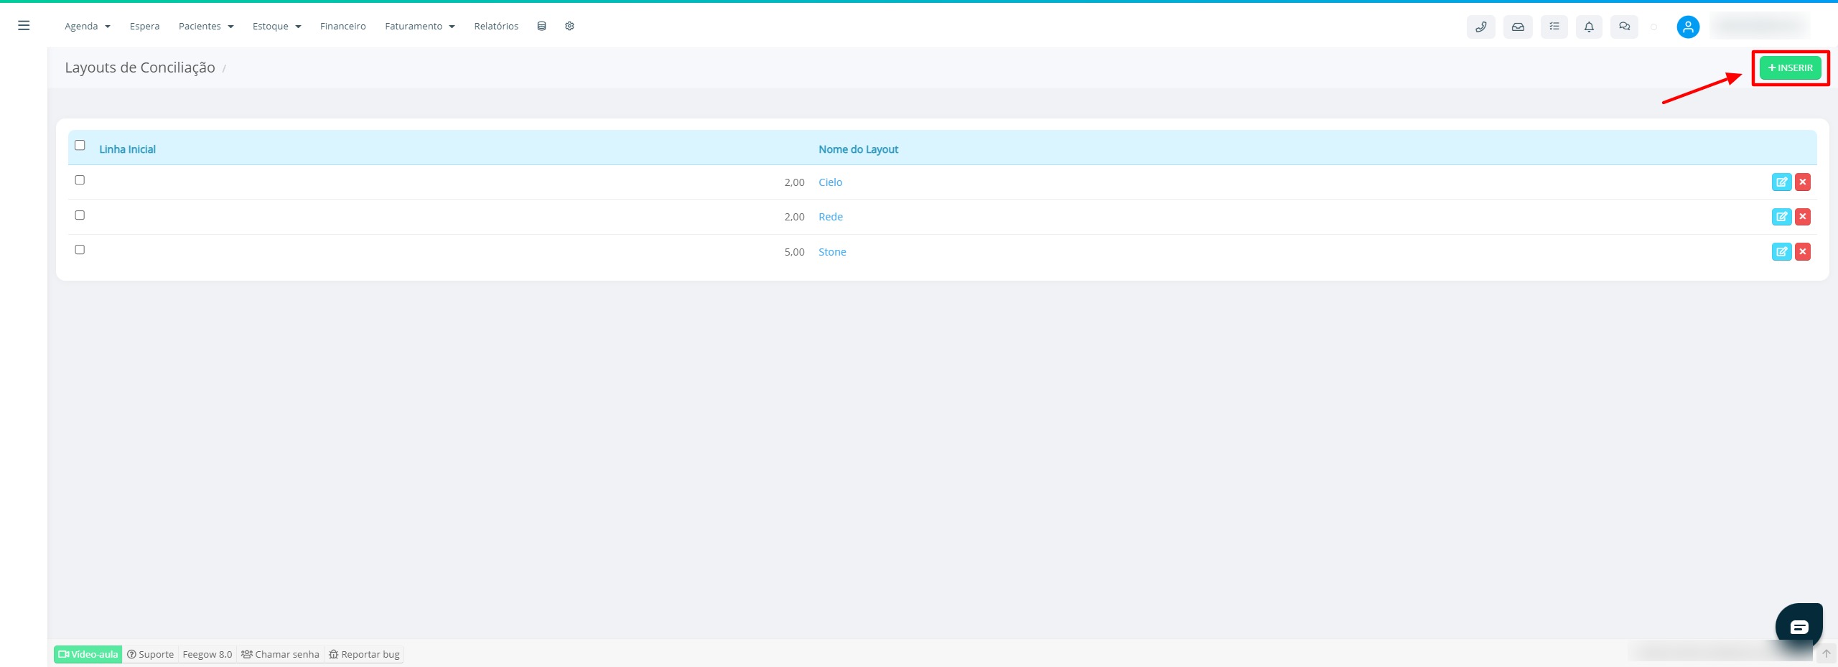This screenshot has height=667, width=1838.
Task: Open the task checklist icon
Action: click(x=1554, y=27)
